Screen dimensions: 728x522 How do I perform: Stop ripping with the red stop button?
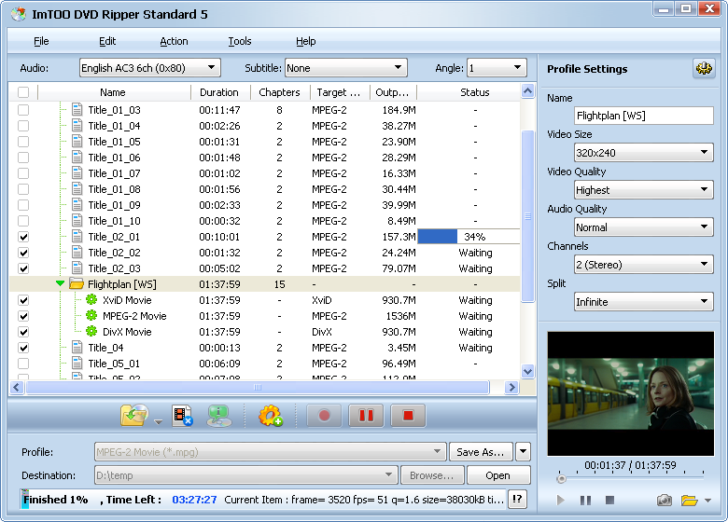point(408,415)
